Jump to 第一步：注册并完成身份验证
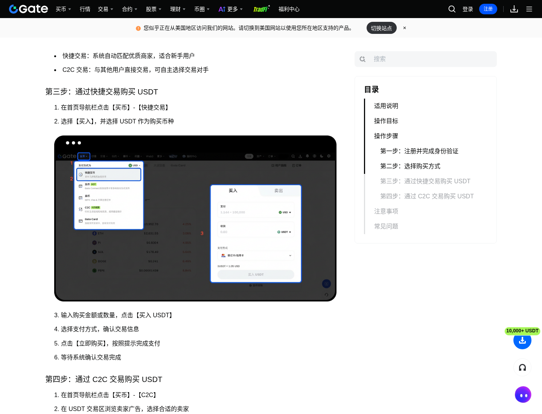Viewport: 542px width, 414px height. click(x=419, y=151)
